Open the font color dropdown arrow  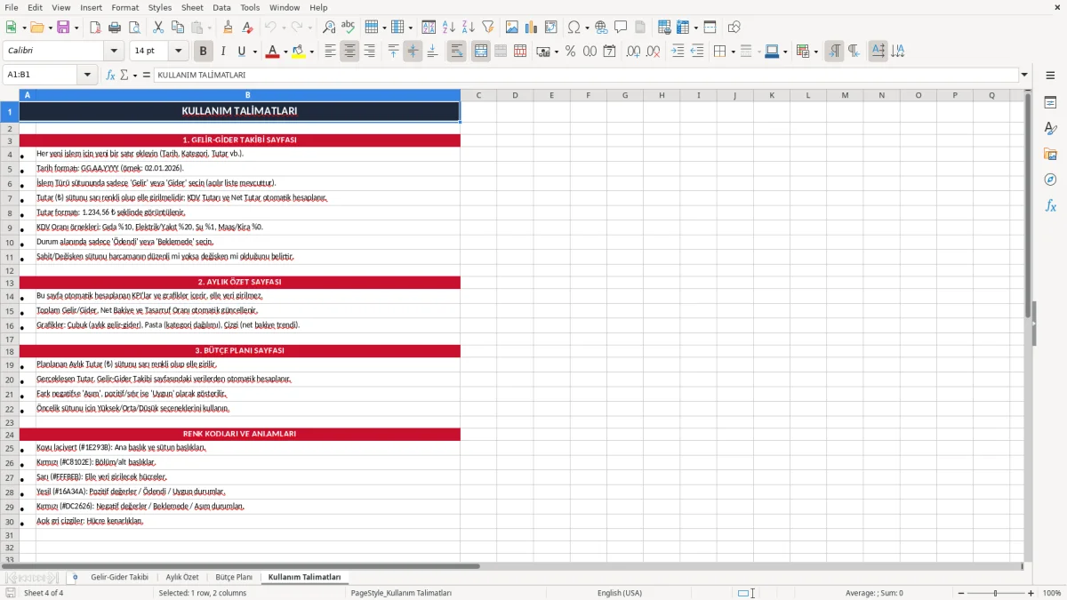[285, 52]
